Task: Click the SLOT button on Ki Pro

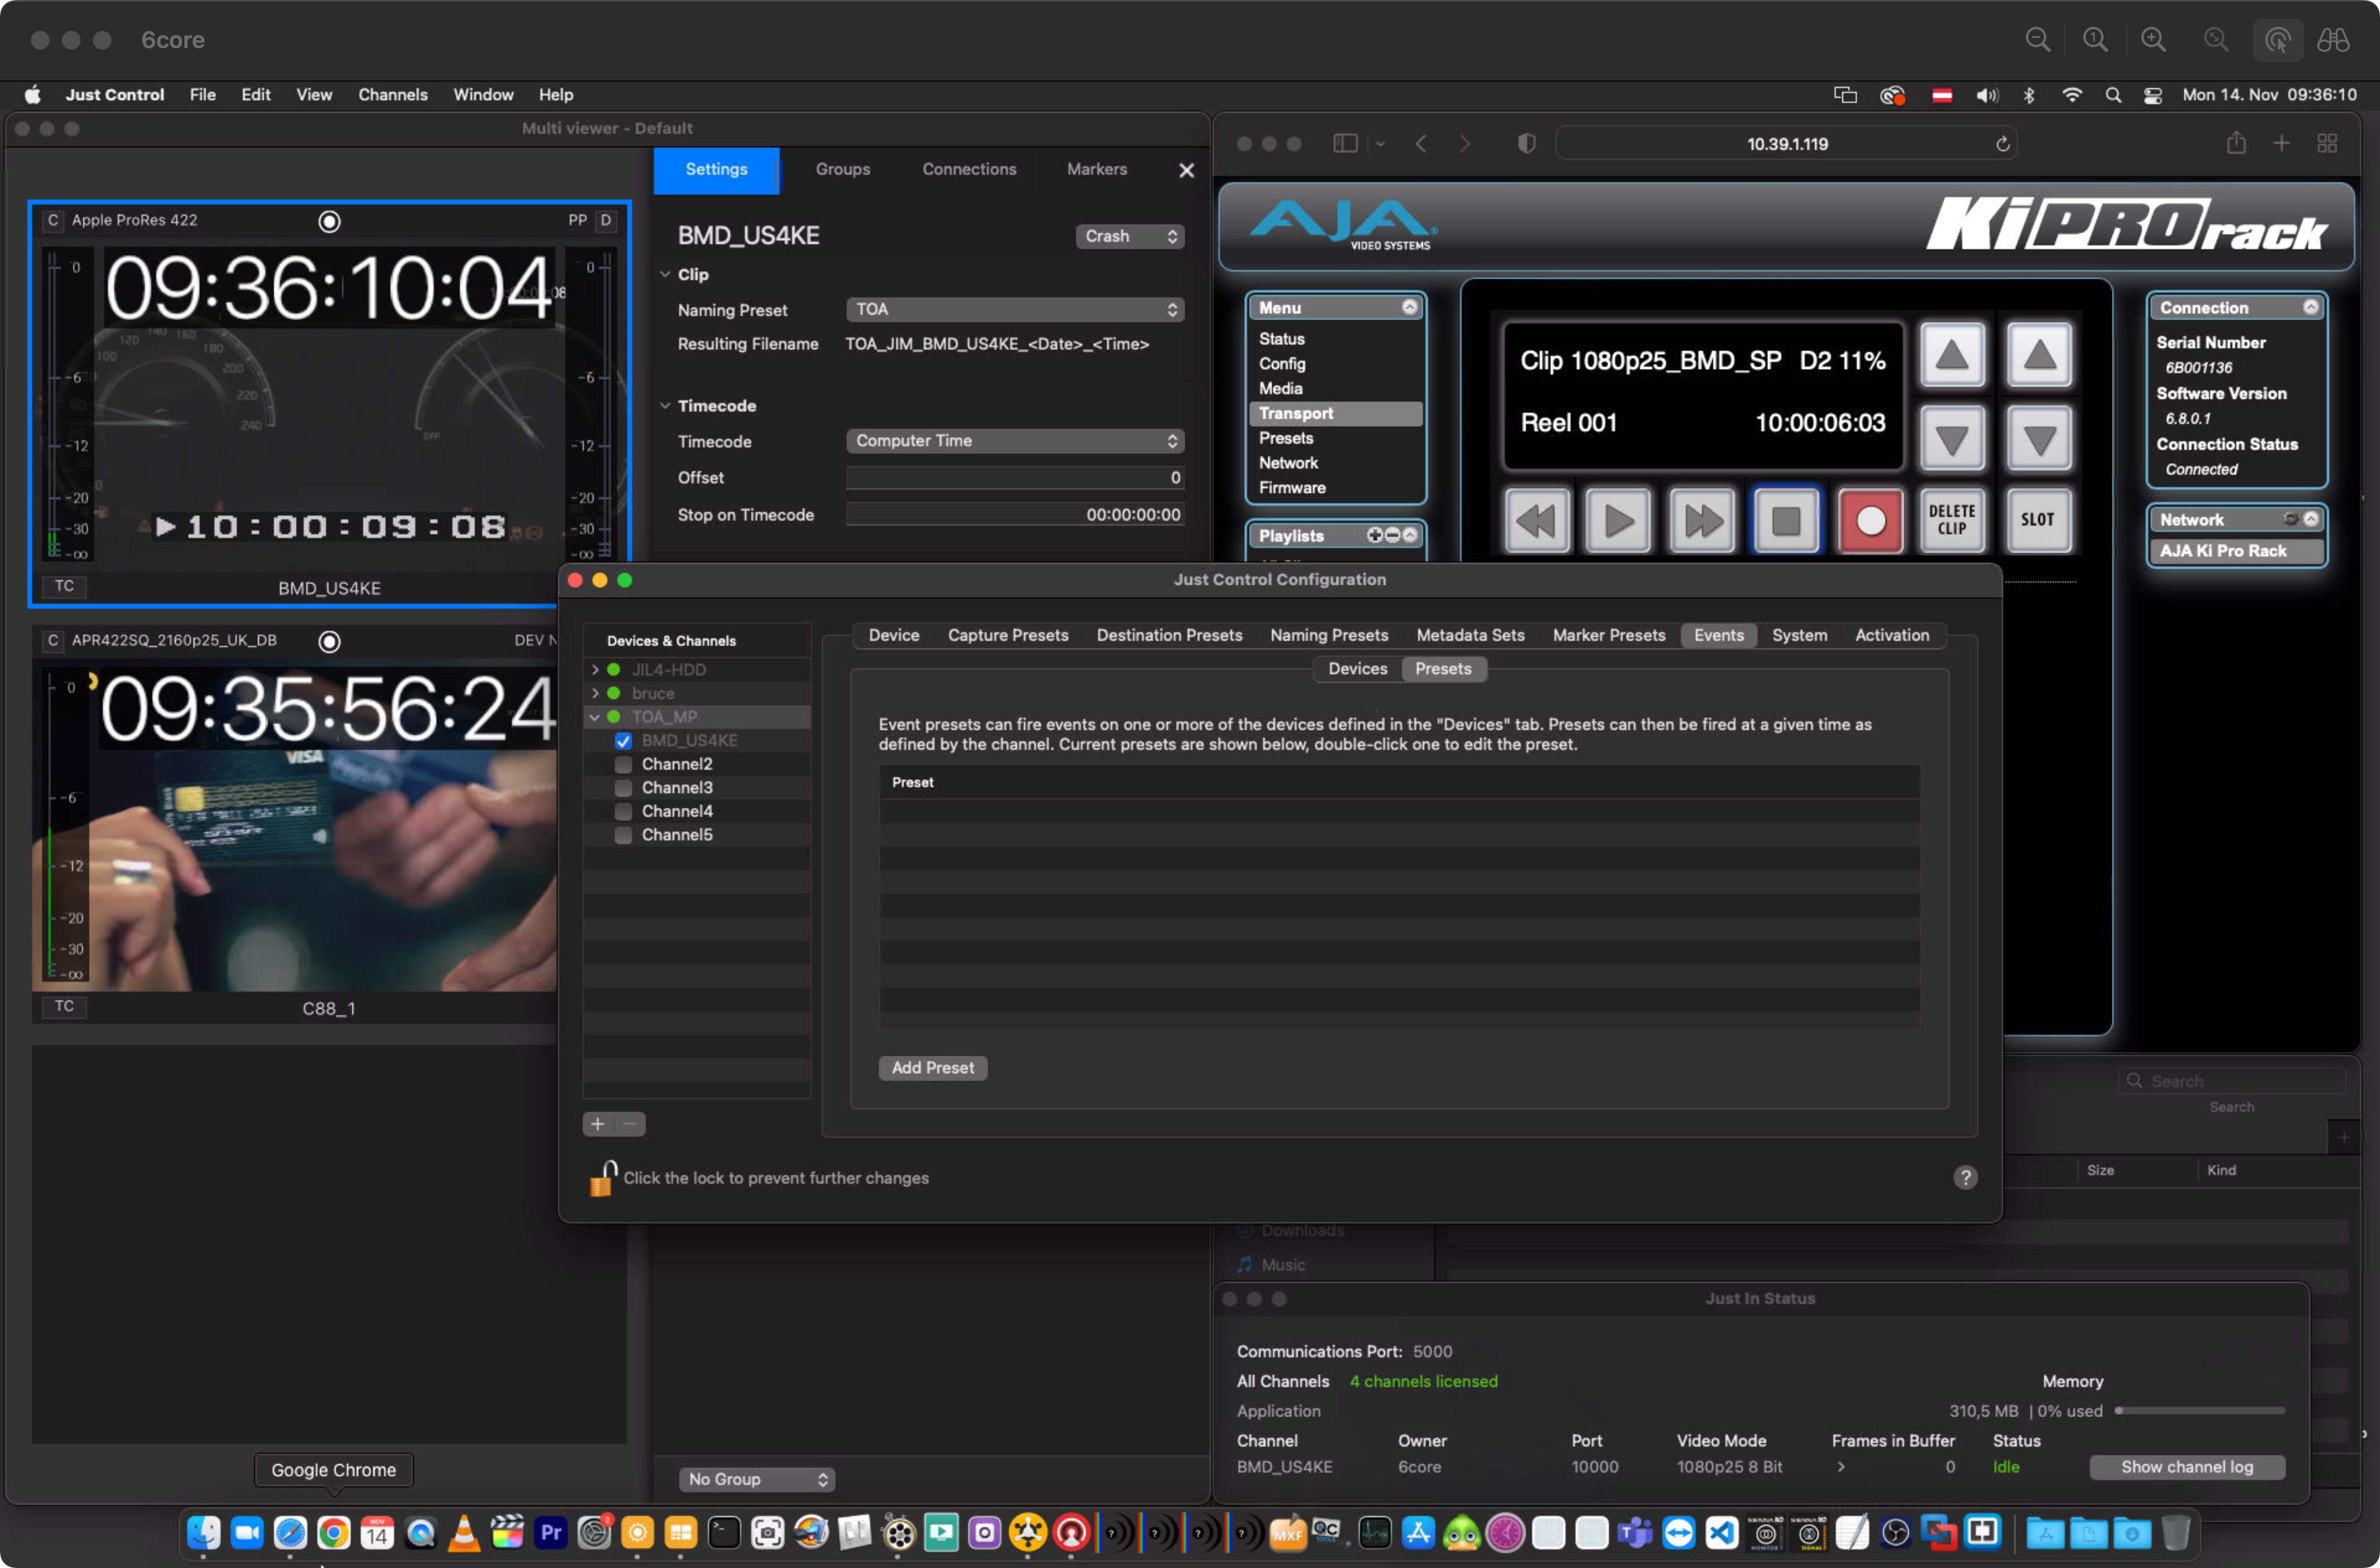Action: (x=2038, y=520)
